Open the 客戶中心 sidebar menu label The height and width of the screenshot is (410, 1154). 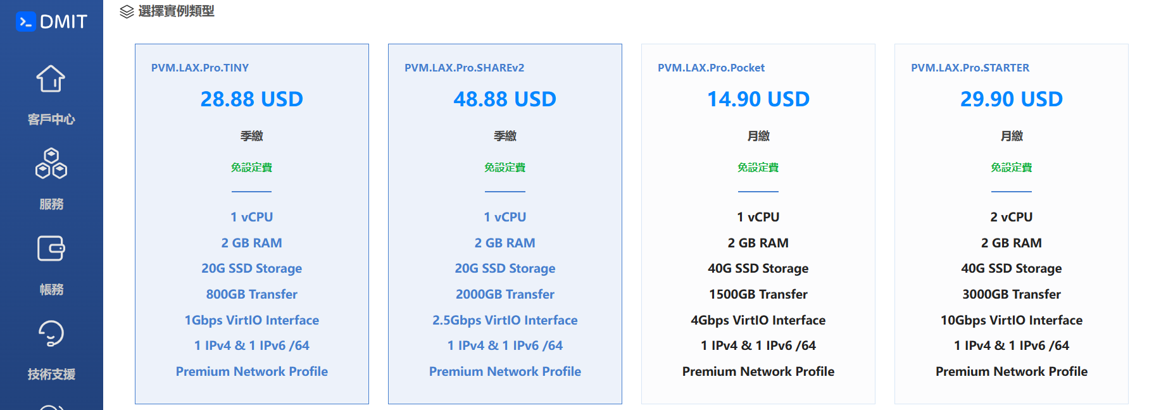tap(51, 119)
